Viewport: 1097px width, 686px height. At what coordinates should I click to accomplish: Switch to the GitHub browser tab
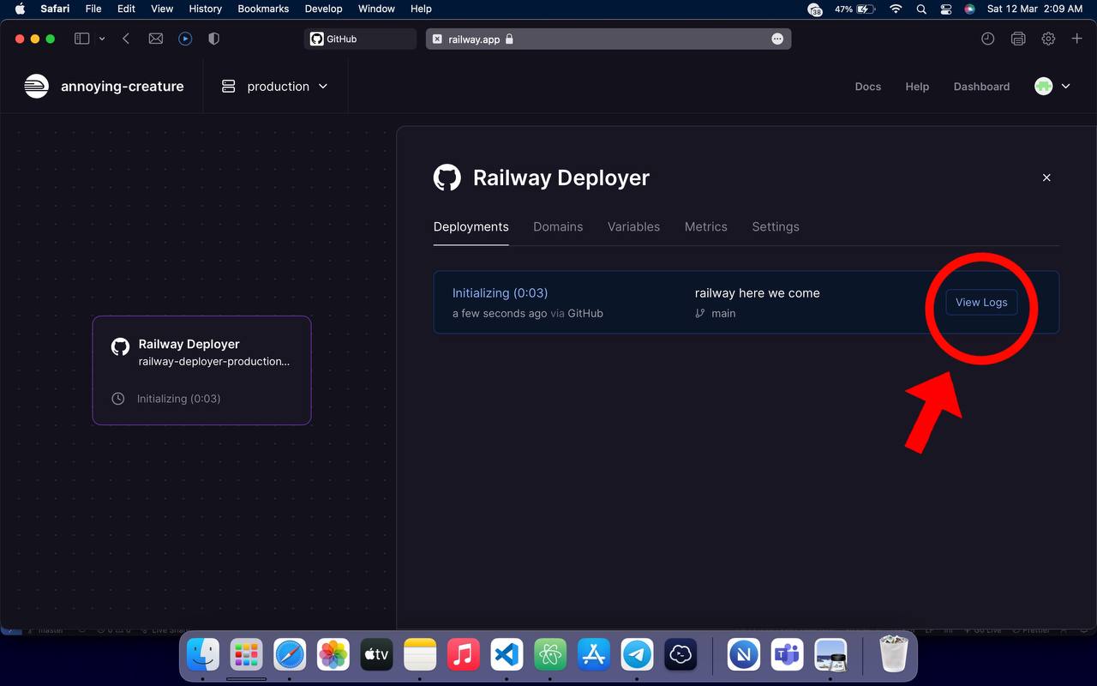pyautogui.click(x=360, y=39)
